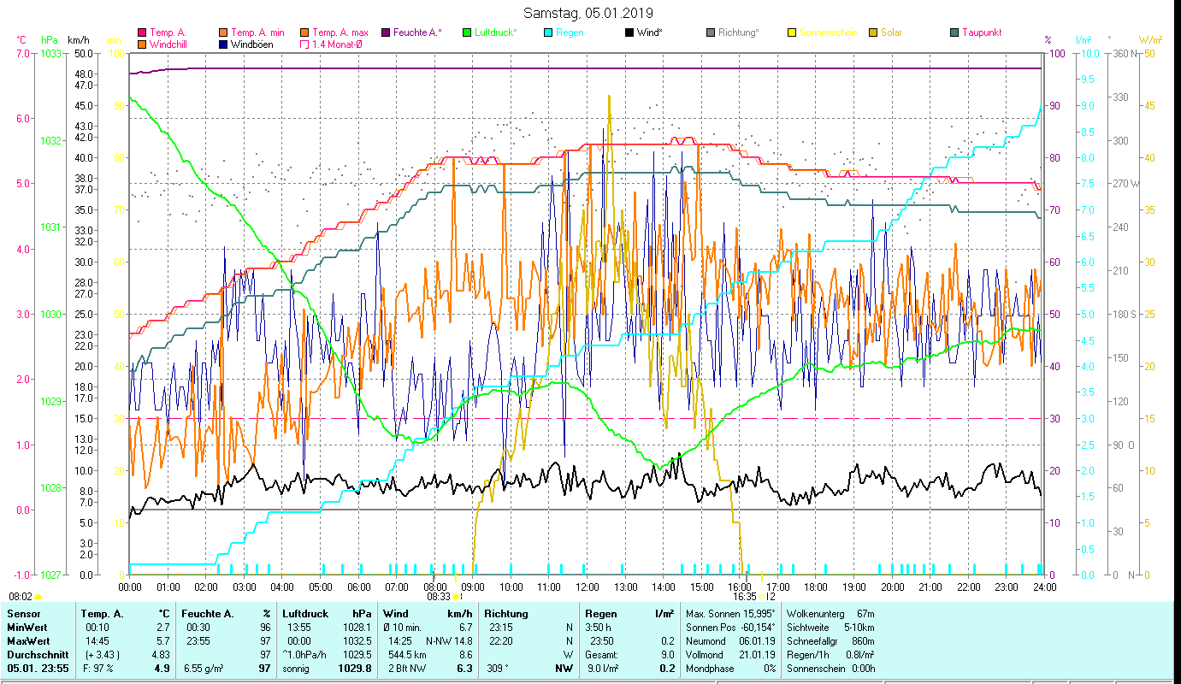The width and height of the screenshot is (1181, 684).
Task: Click the yellow Sonnenschein legend square
Action: [792, 33]
